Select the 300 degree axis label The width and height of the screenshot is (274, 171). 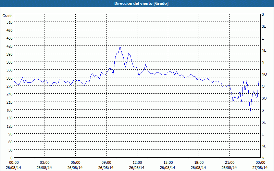(10, 78)
